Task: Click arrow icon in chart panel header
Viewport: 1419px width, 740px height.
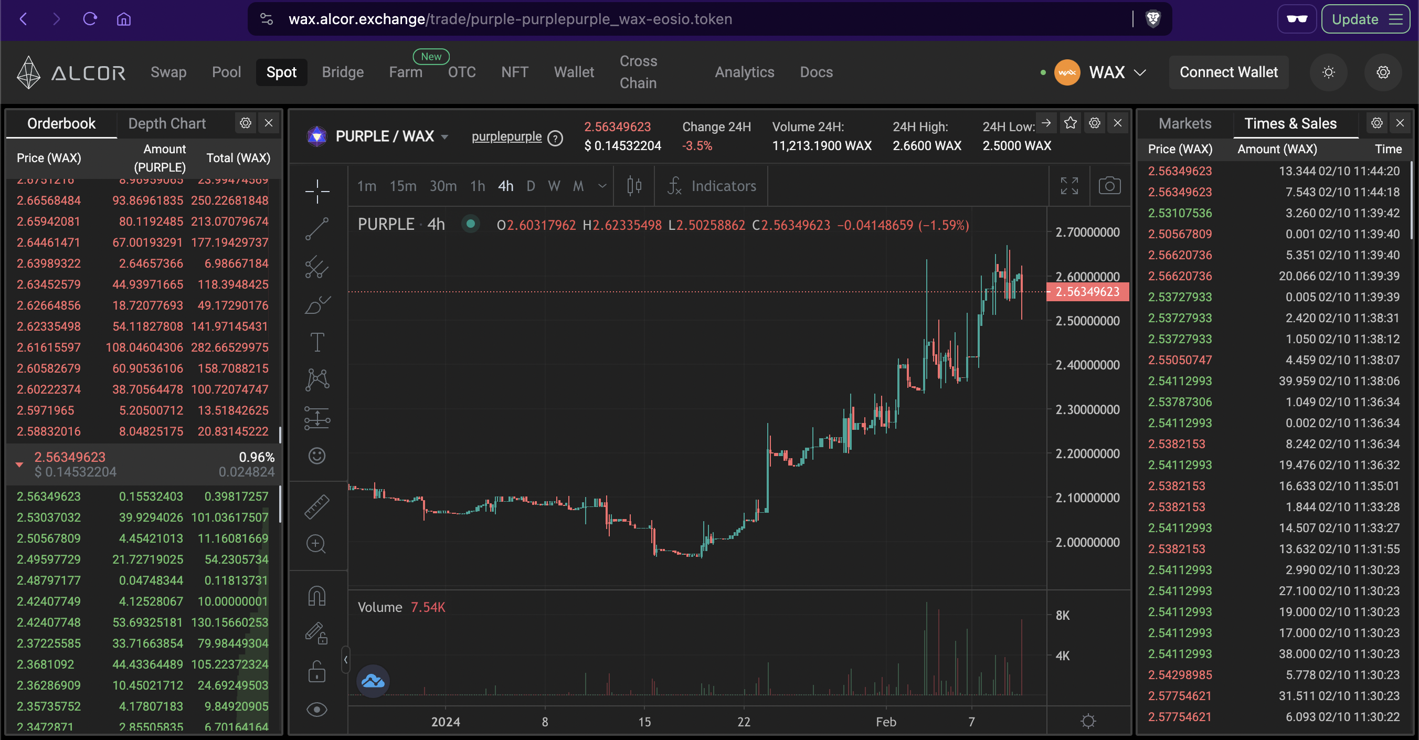Action: tap(1046, 123)
